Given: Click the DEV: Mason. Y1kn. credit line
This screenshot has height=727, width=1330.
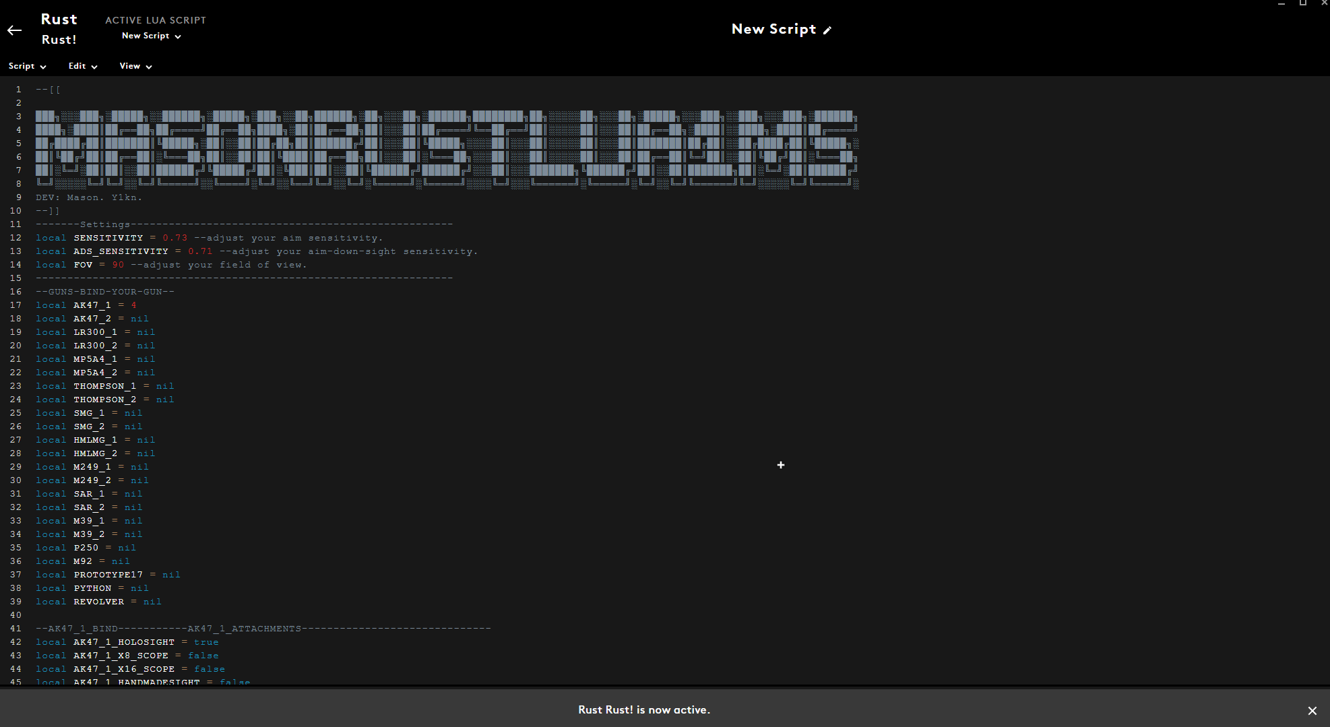Looking at the screenshot, I should [89, 197].
